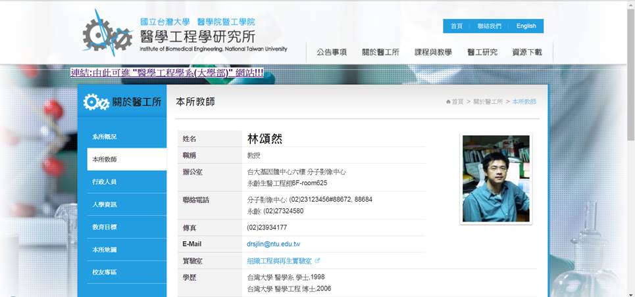Click the phone text (02)27324580
Screen dimensions: 635x297
click(284, 211)
